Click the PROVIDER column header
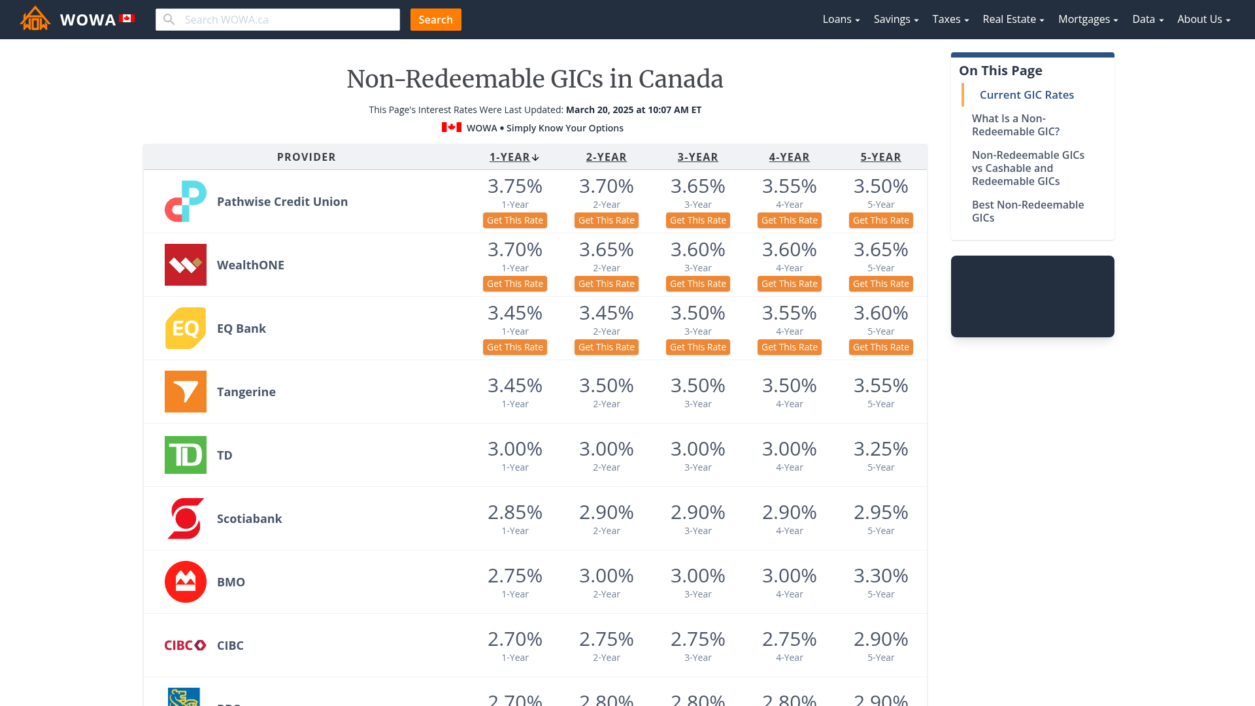 tap(306, 157)
